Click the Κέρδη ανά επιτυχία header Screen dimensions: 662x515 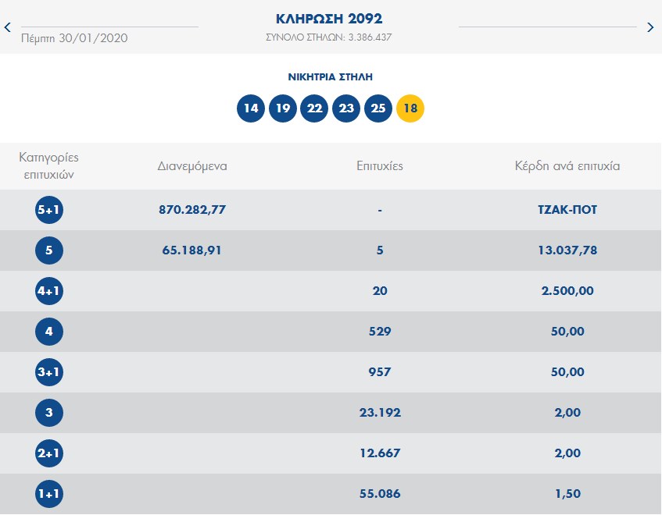pos(567,165)
